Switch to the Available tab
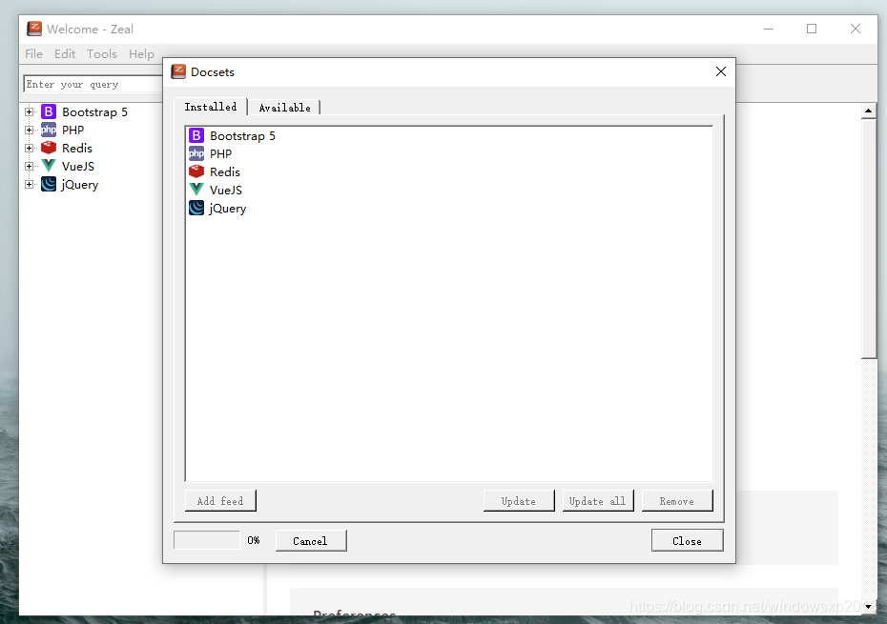 [x=284, y=108]
